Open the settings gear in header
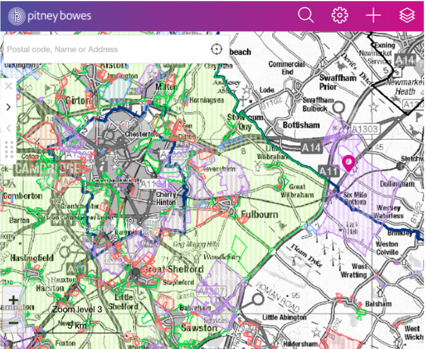The height and width of the screenshot is (349, 426). pos(340,16)
